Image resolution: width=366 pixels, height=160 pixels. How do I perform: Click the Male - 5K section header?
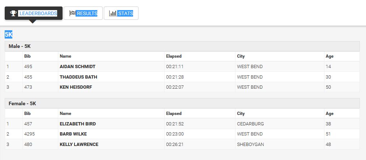point(20,46)
